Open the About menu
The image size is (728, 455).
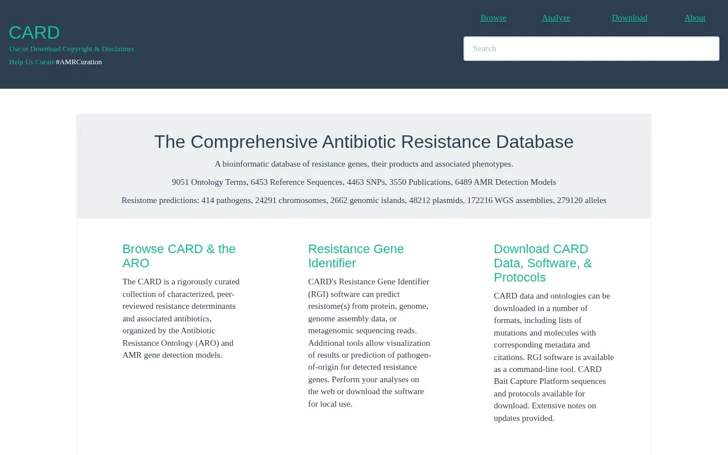point(694,18)
